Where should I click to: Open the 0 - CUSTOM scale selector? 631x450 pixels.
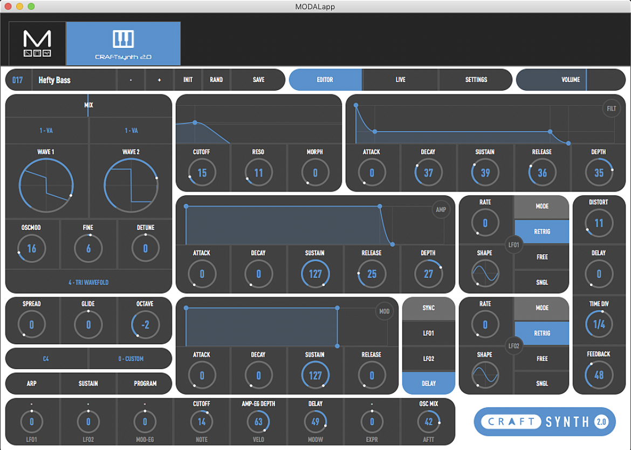[x=131, y=358]
